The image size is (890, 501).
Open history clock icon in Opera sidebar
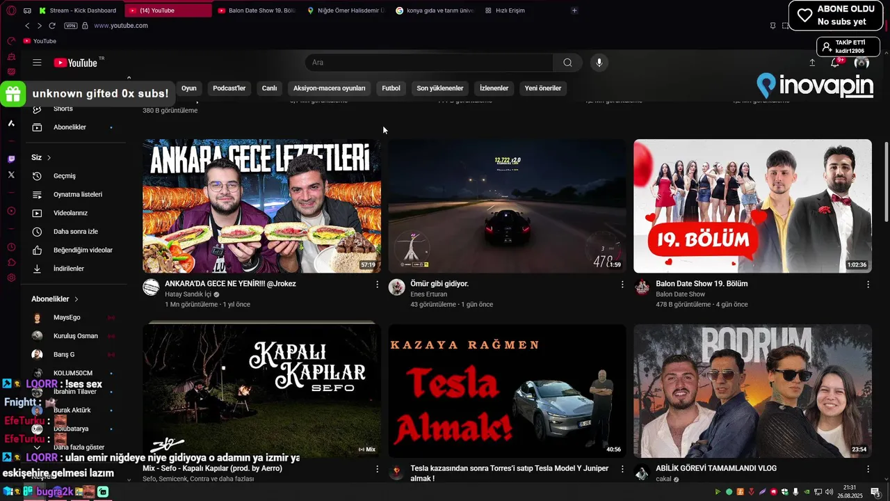tap(11, 247)
